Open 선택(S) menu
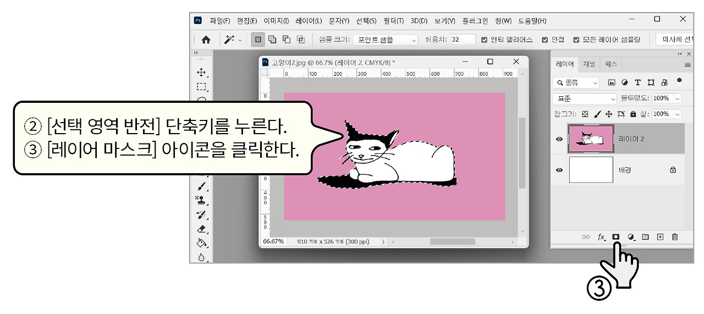The image size is (704, 314). [366, 21]
